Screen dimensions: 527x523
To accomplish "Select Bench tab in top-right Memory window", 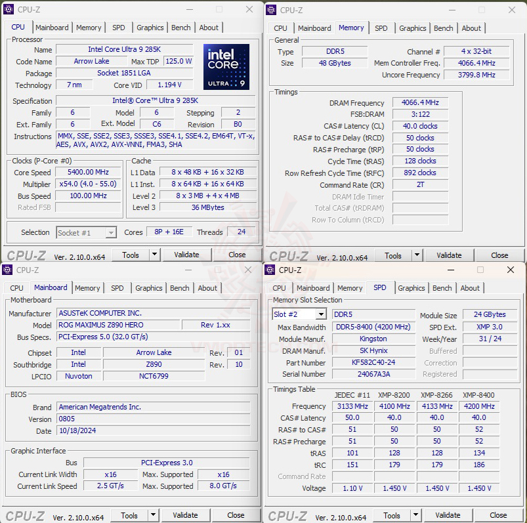I will [x=443, y=28].
